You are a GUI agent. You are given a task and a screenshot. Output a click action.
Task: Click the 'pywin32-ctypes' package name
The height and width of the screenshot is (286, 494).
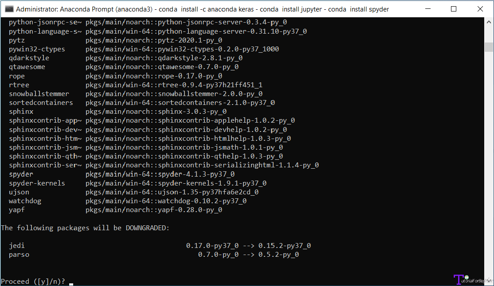[x=37, y=50]
